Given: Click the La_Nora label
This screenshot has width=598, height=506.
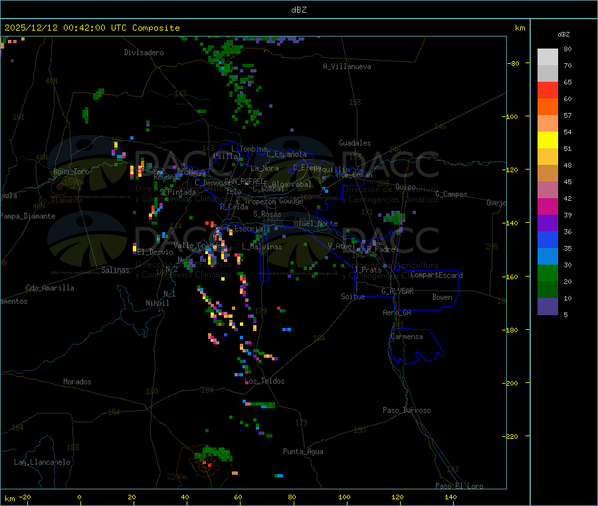Looking at the screenshot, I should click(264, 168).
